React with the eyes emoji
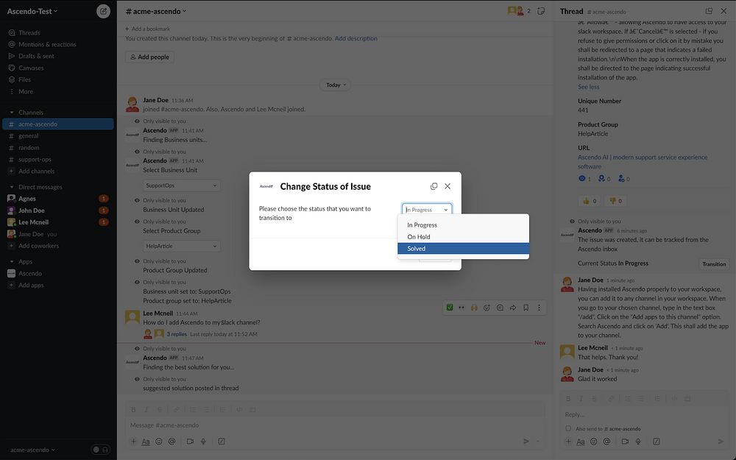This screenshot has width=736, height=460. pos(461,308)
